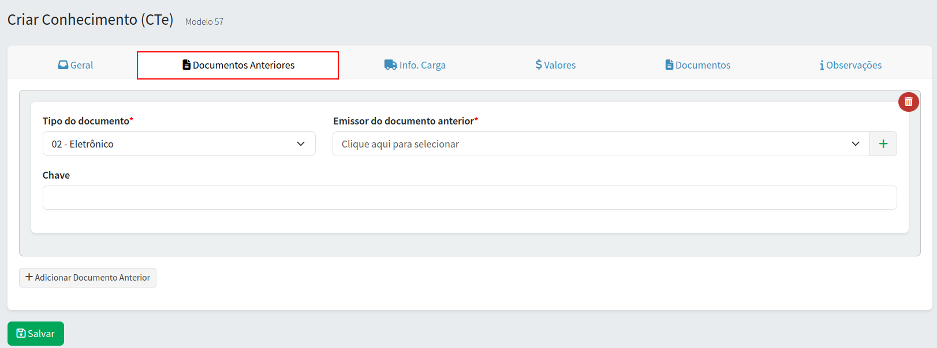
Task: Click the plus icon in Adicionar Documento Anterior
Action: [29, 277]
